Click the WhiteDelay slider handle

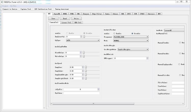pyautogui.click(x=84, y=56)
